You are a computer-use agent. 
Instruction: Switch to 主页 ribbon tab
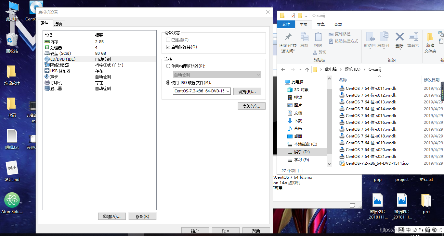pyautogui.click(x=304, y=24)
